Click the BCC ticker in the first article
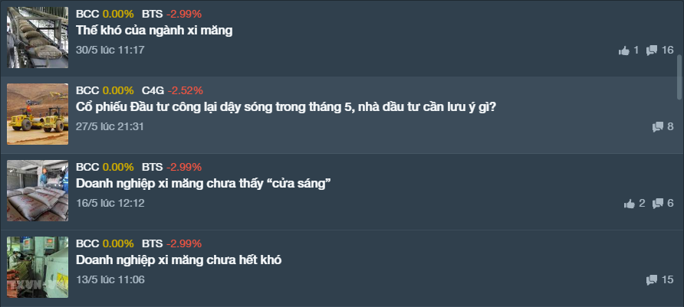This screenshot has height=307, width=684. point(87,14)
